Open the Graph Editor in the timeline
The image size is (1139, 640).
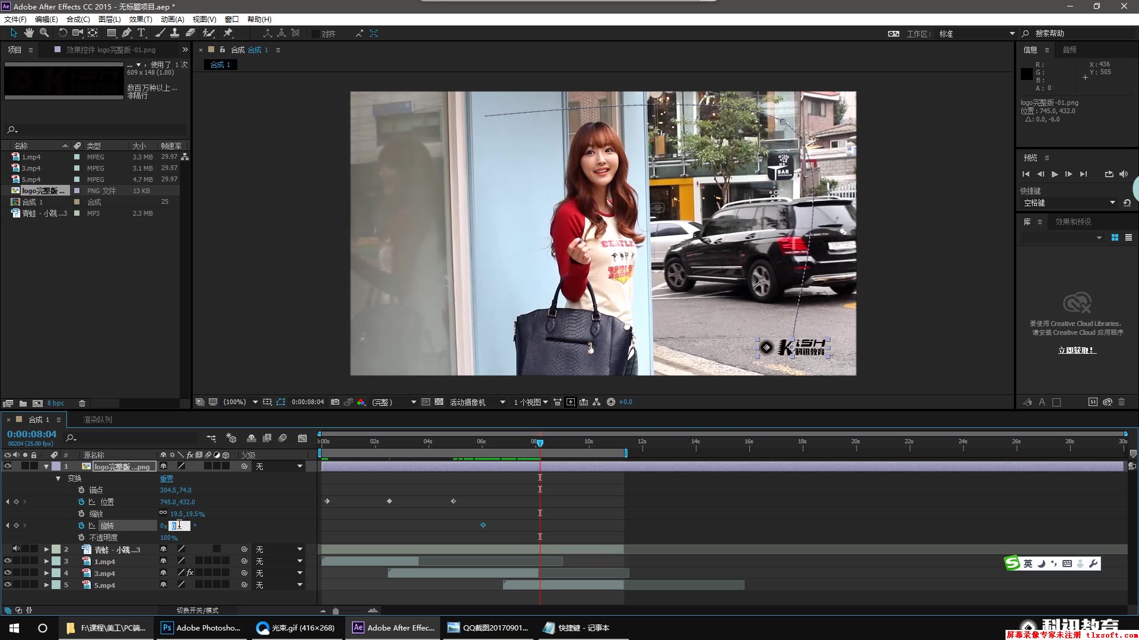click(x=303, y=438)
